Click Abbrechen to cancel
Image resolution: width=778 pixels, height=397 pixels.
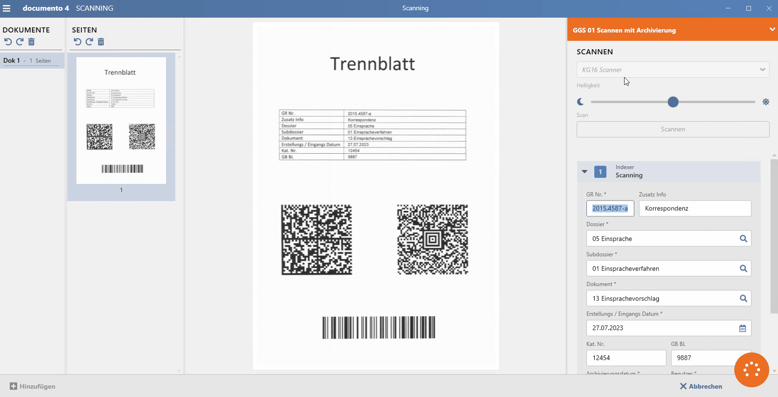(701, 386)
